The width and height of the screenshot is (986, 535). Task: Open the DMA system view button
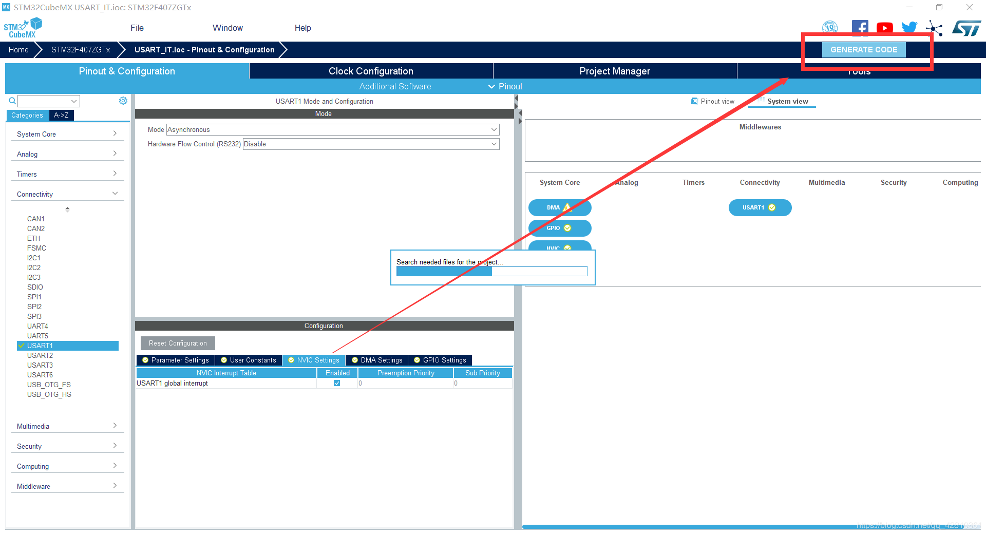[560, 207]
